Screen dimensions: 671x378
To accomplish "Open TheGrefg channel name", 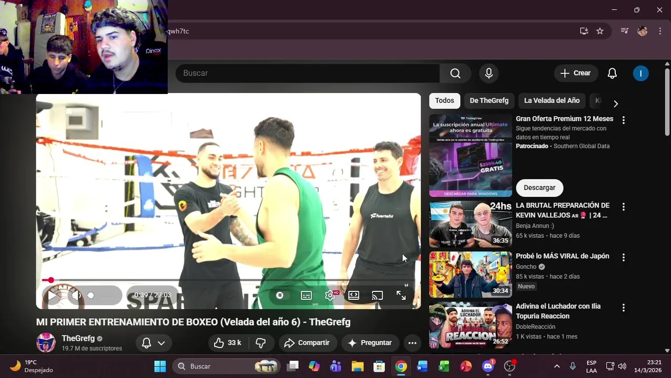I will point(78,339).
